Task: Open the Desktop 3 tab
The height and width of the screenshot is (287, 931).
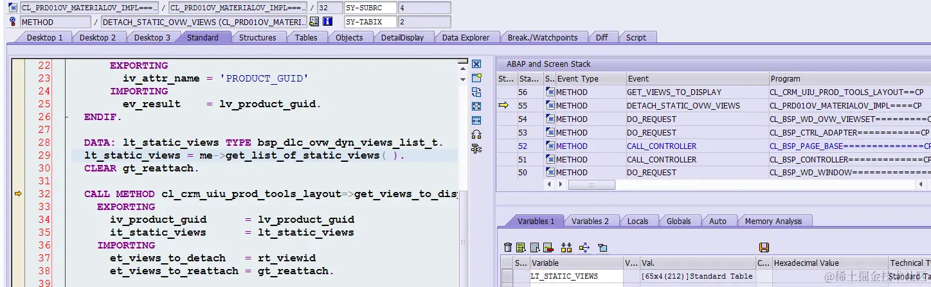Action: (152, 37)
